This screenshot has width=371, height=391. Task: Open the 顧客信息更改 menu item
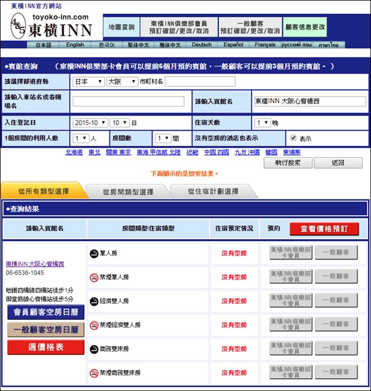point(305,27)
